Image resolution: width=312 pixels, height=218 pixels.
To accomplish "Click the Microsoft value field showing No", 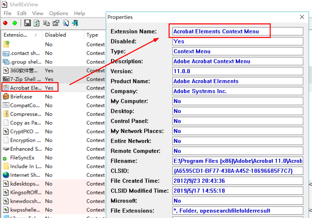I will click(238, 201).
